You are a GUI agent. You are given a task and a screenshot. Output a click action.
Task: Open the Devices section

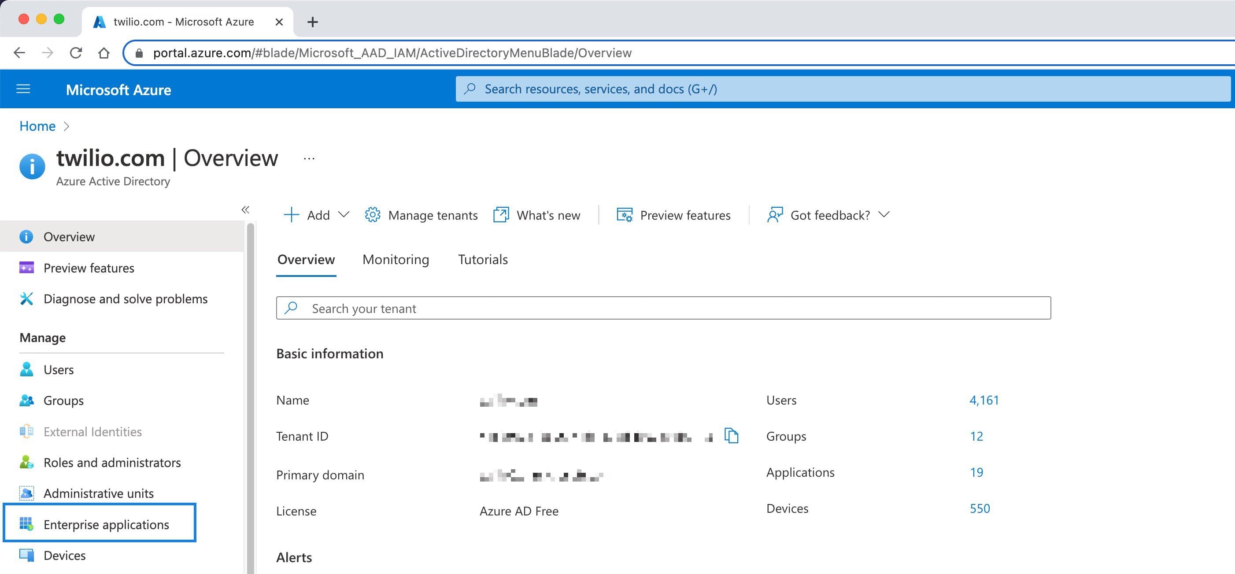pyautogui.click(x=64, y=556)
